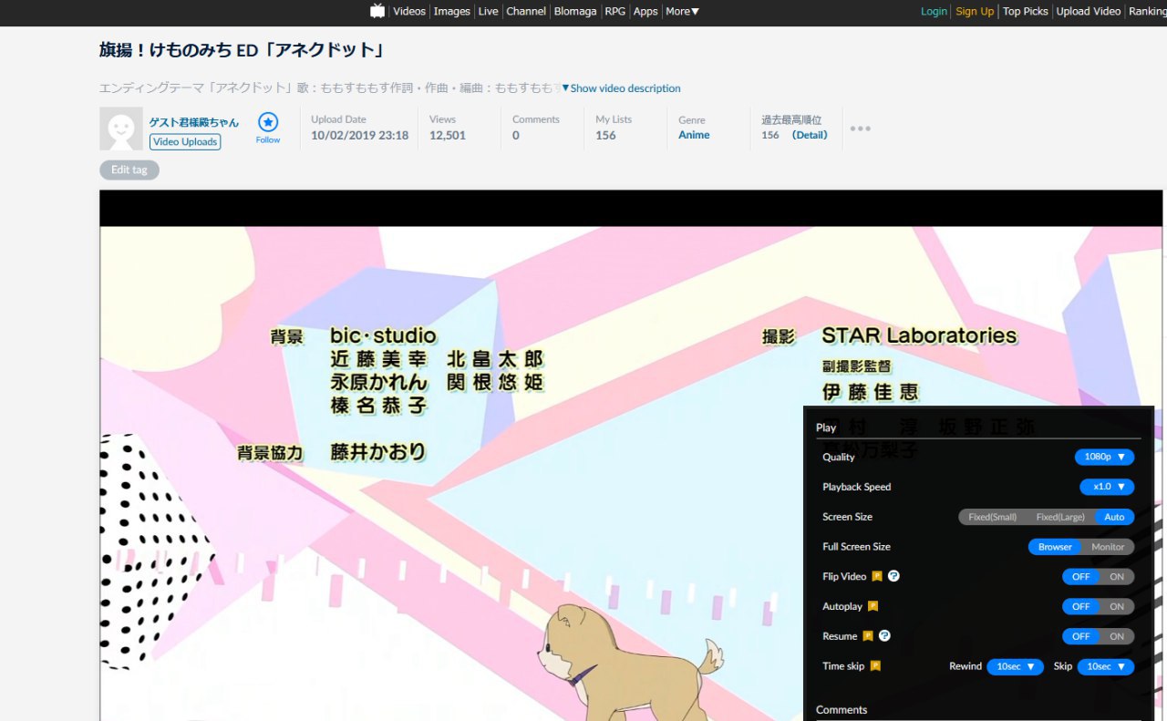
Task: Click the Sign Up link
Action: [975, 11]
